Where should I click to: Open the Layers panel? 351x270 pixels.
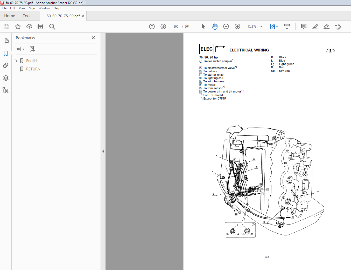coord(6,78)
